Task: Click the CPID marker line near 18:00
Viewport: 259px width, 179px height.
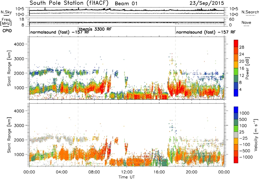Action: (x=175, y=31)
